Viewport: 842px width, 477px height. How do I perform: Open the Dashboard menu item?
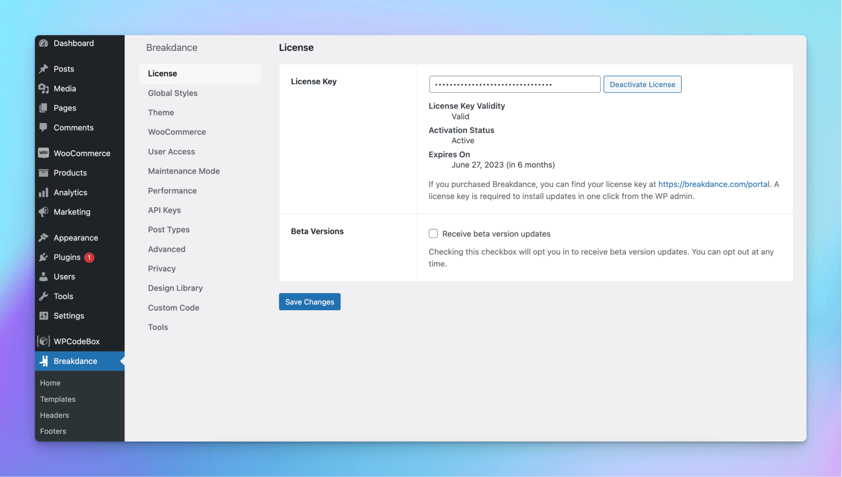pos(80,43)
